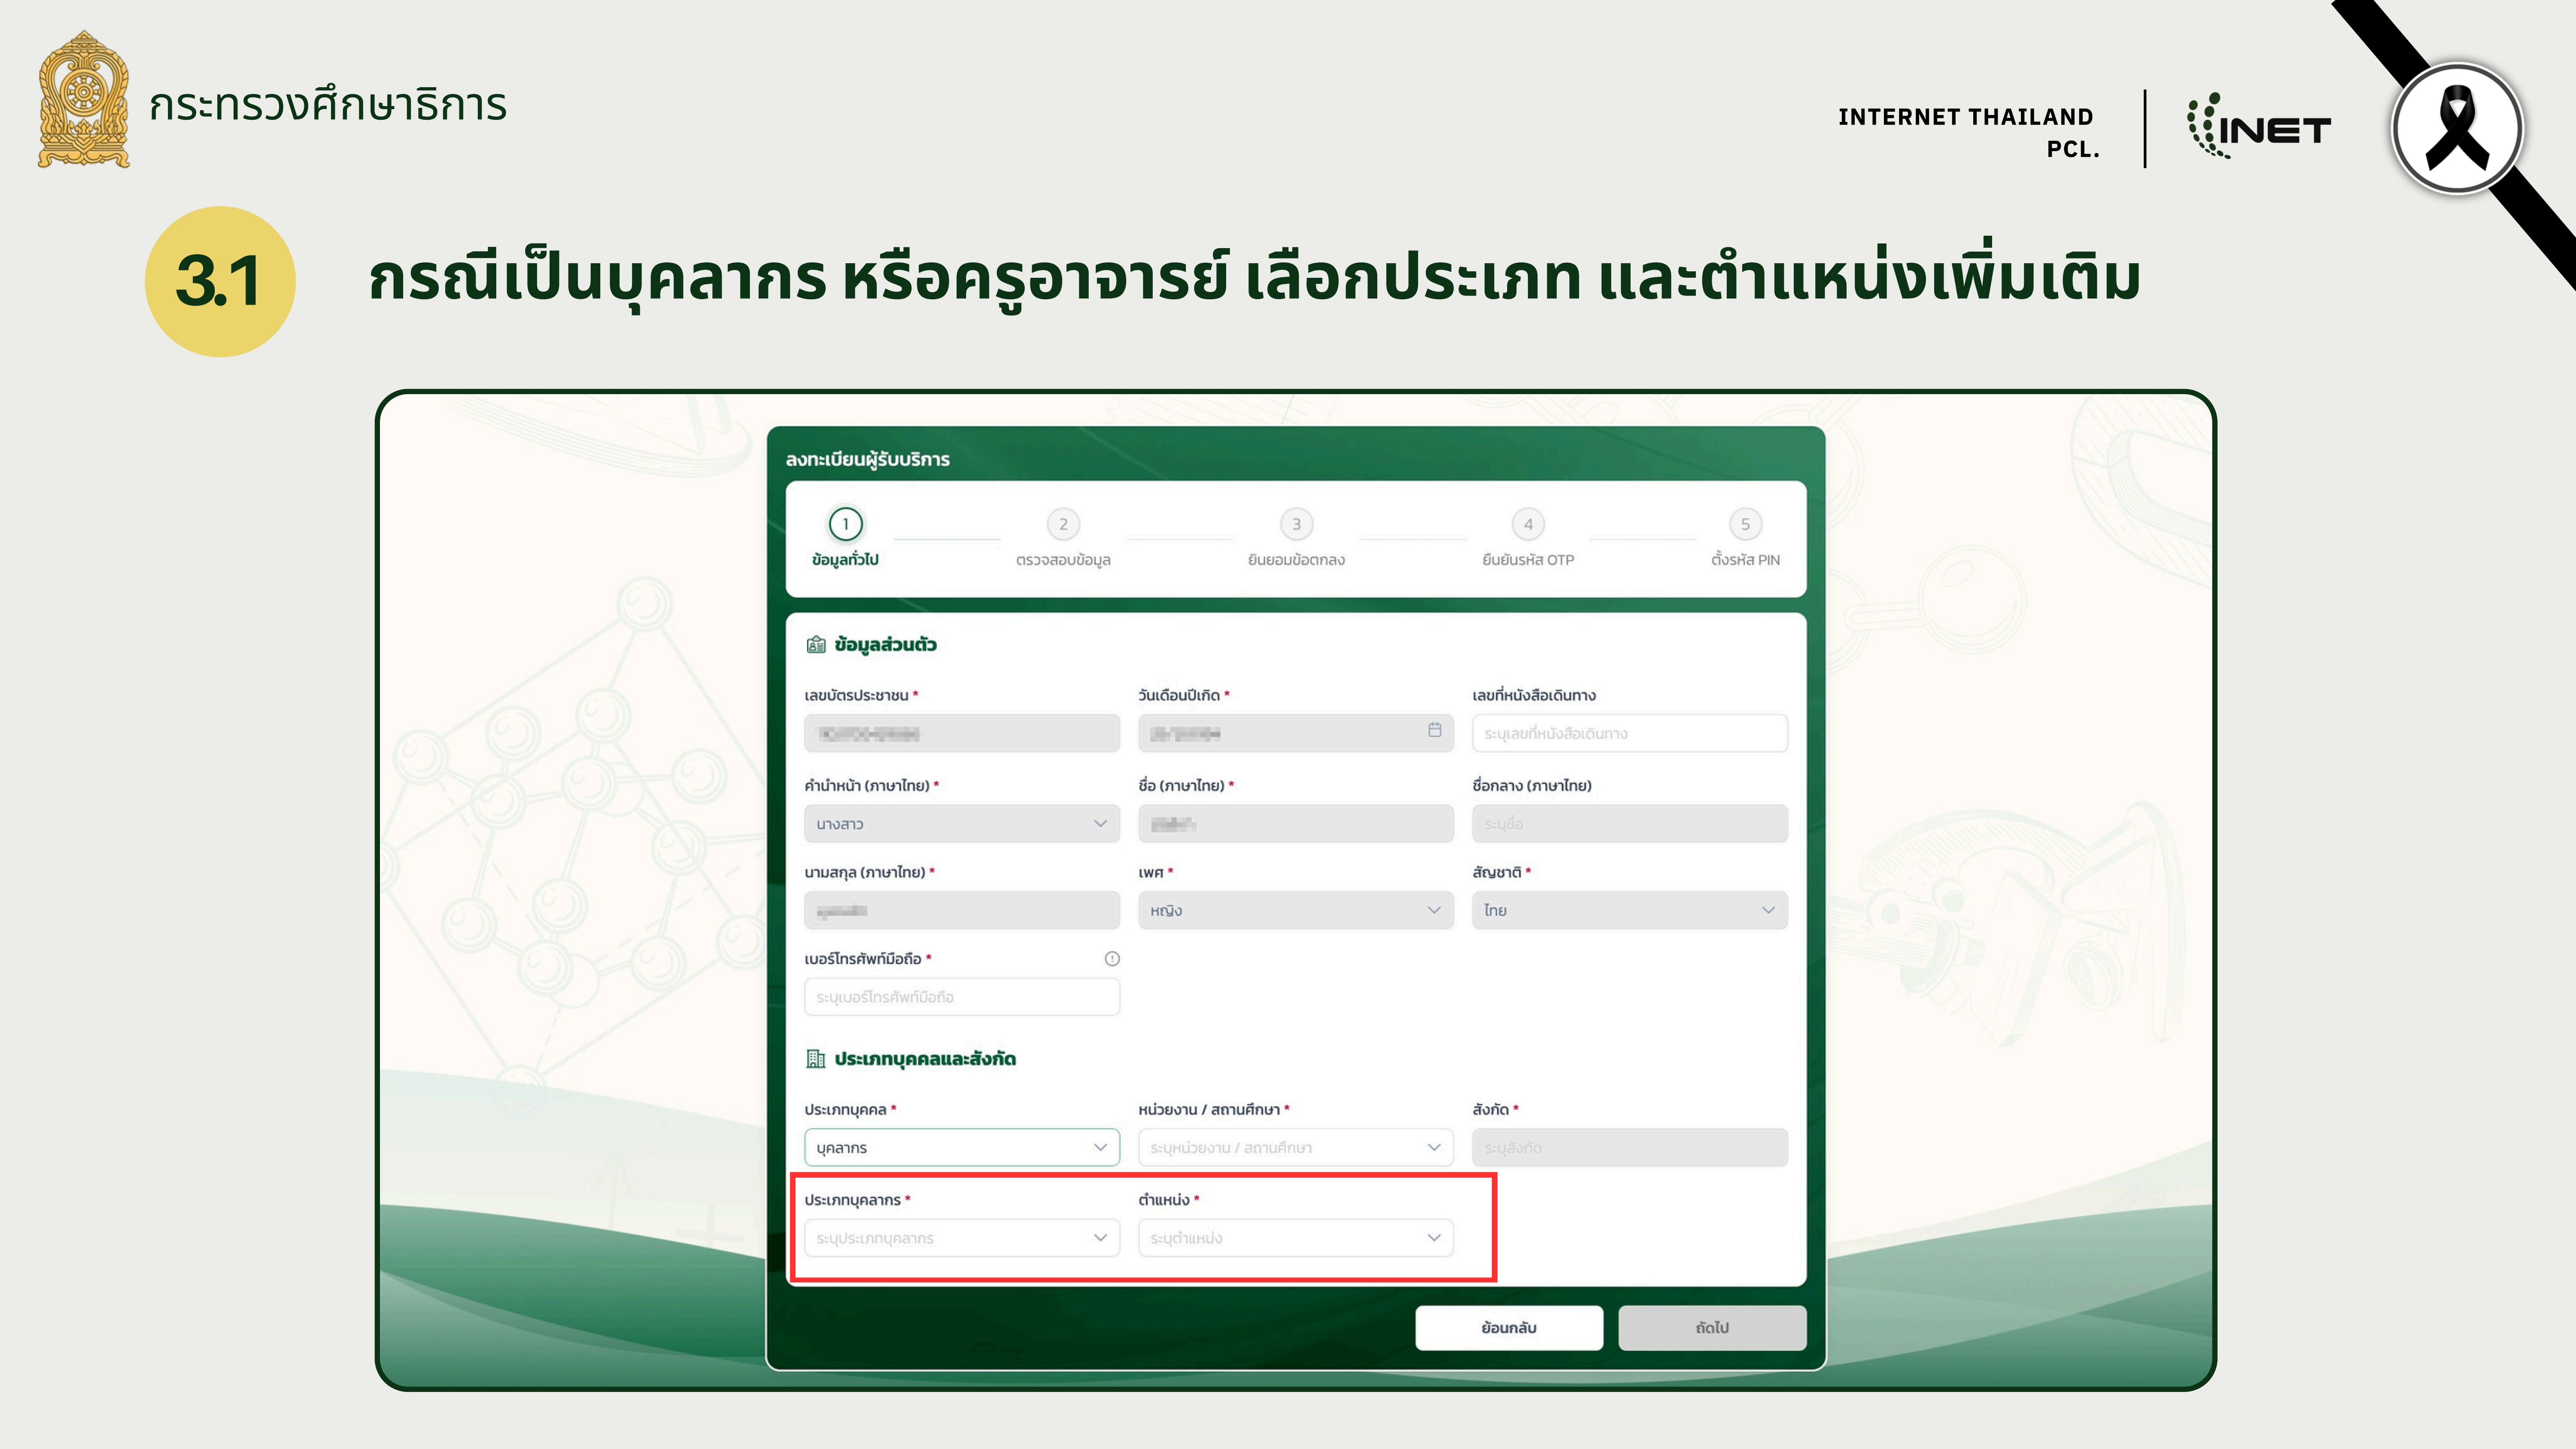Select step 2 ตรวจสอบข้อมูล
Viewport: 2576px width, 1449px height.
click(1063, 538)
